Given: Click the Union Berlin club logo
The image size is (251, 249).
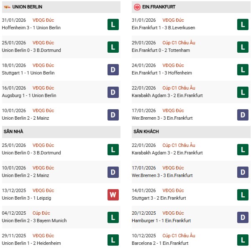Looking at the screenshot, I should [7, 7].
